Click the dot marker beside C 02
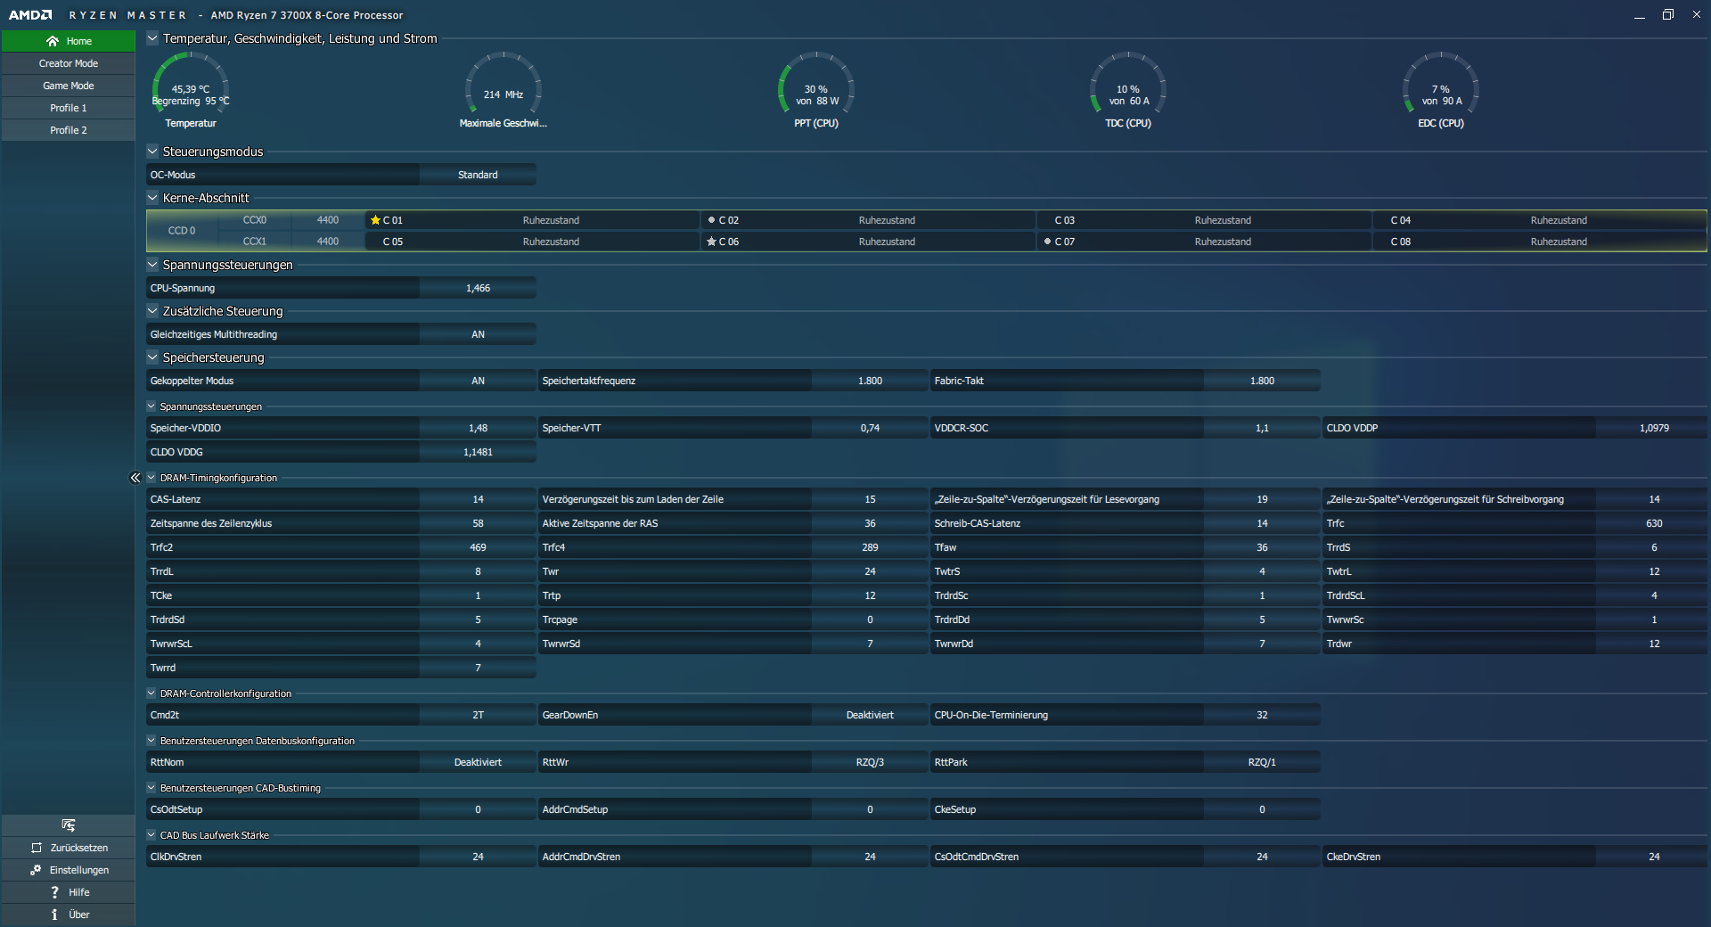Image resolution: width=1711 pixels, height=927 pixels. (x=711, y=219)
